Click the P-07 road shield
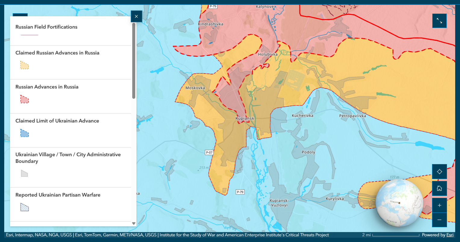 click(209, 152)
